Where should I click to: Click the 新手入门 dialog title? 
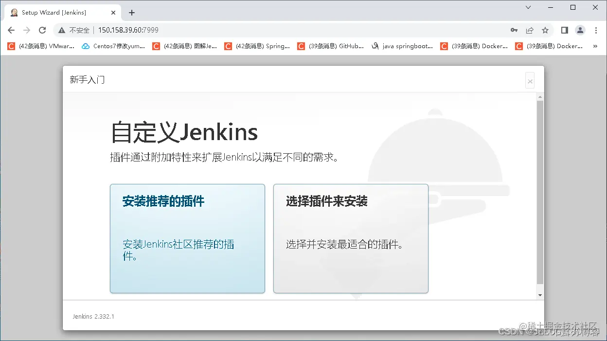pyautogui.click(x=87, y=80)
